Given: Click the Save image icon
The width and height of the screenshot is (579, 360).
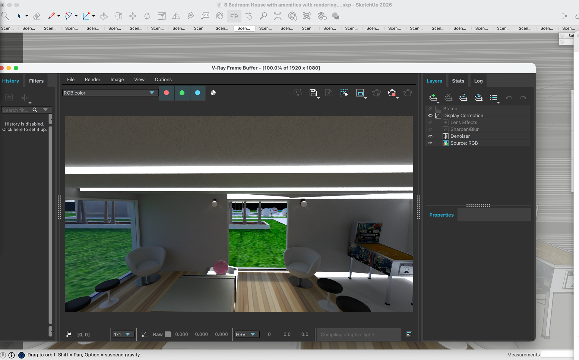Looking at the screenshot, I should (x=313, y=93).
